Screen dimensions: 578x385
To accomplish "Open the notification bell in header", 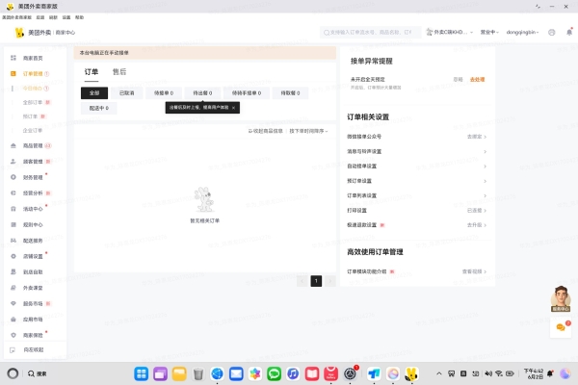I will point(569,33).
